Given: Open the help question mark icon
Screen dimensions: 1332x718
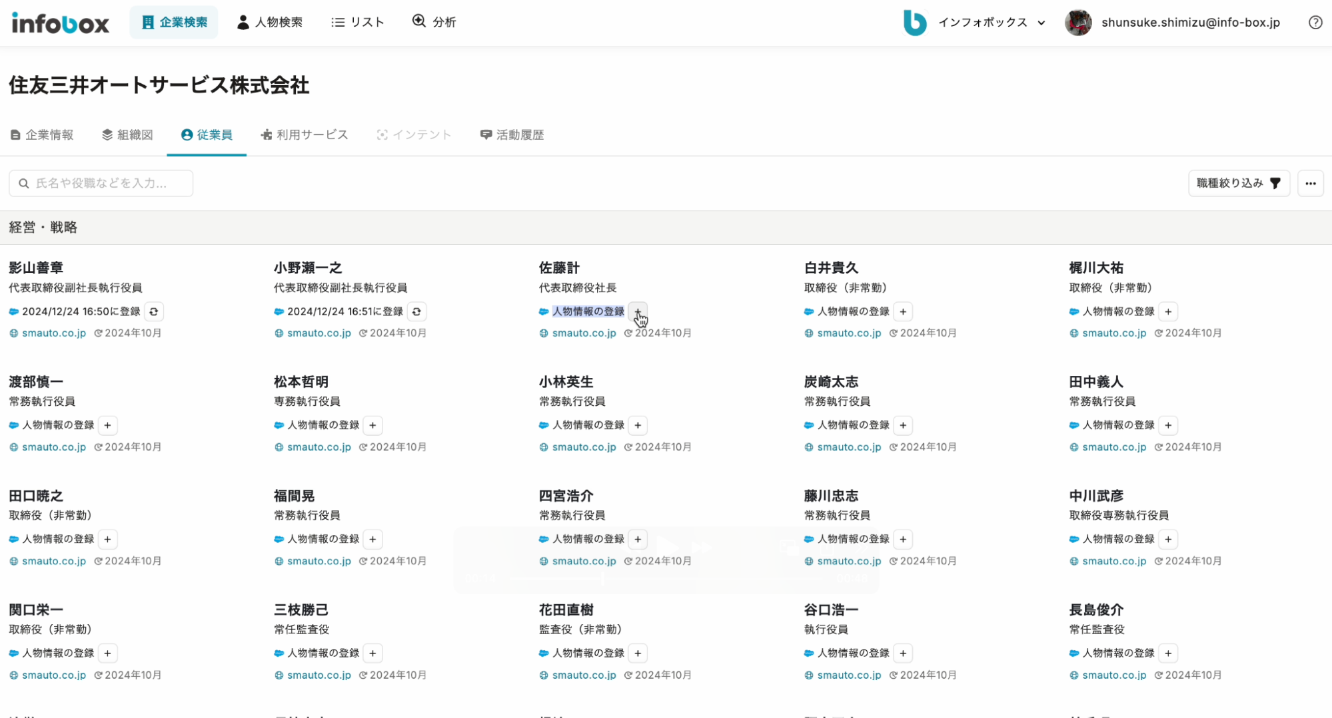Looking at the screenshot, I should click(x=1315, y=23).
